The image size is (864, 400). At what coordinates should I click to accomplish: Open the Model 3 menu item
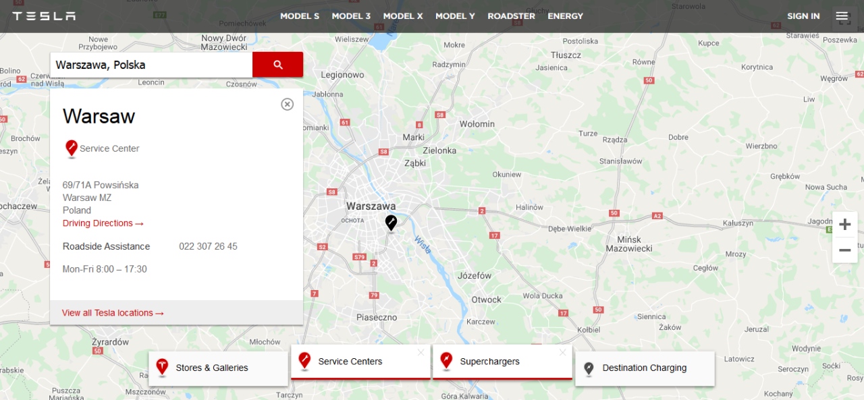[x=351, y=16]
